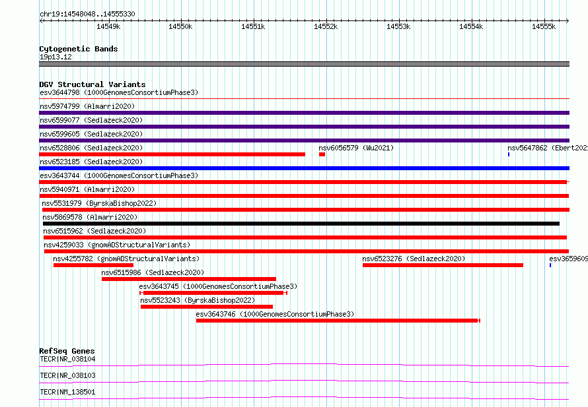Viewport: 588px width, 407px height.
Task: Open TECR|NR_038104 gene label
Action: pos(67,359)
